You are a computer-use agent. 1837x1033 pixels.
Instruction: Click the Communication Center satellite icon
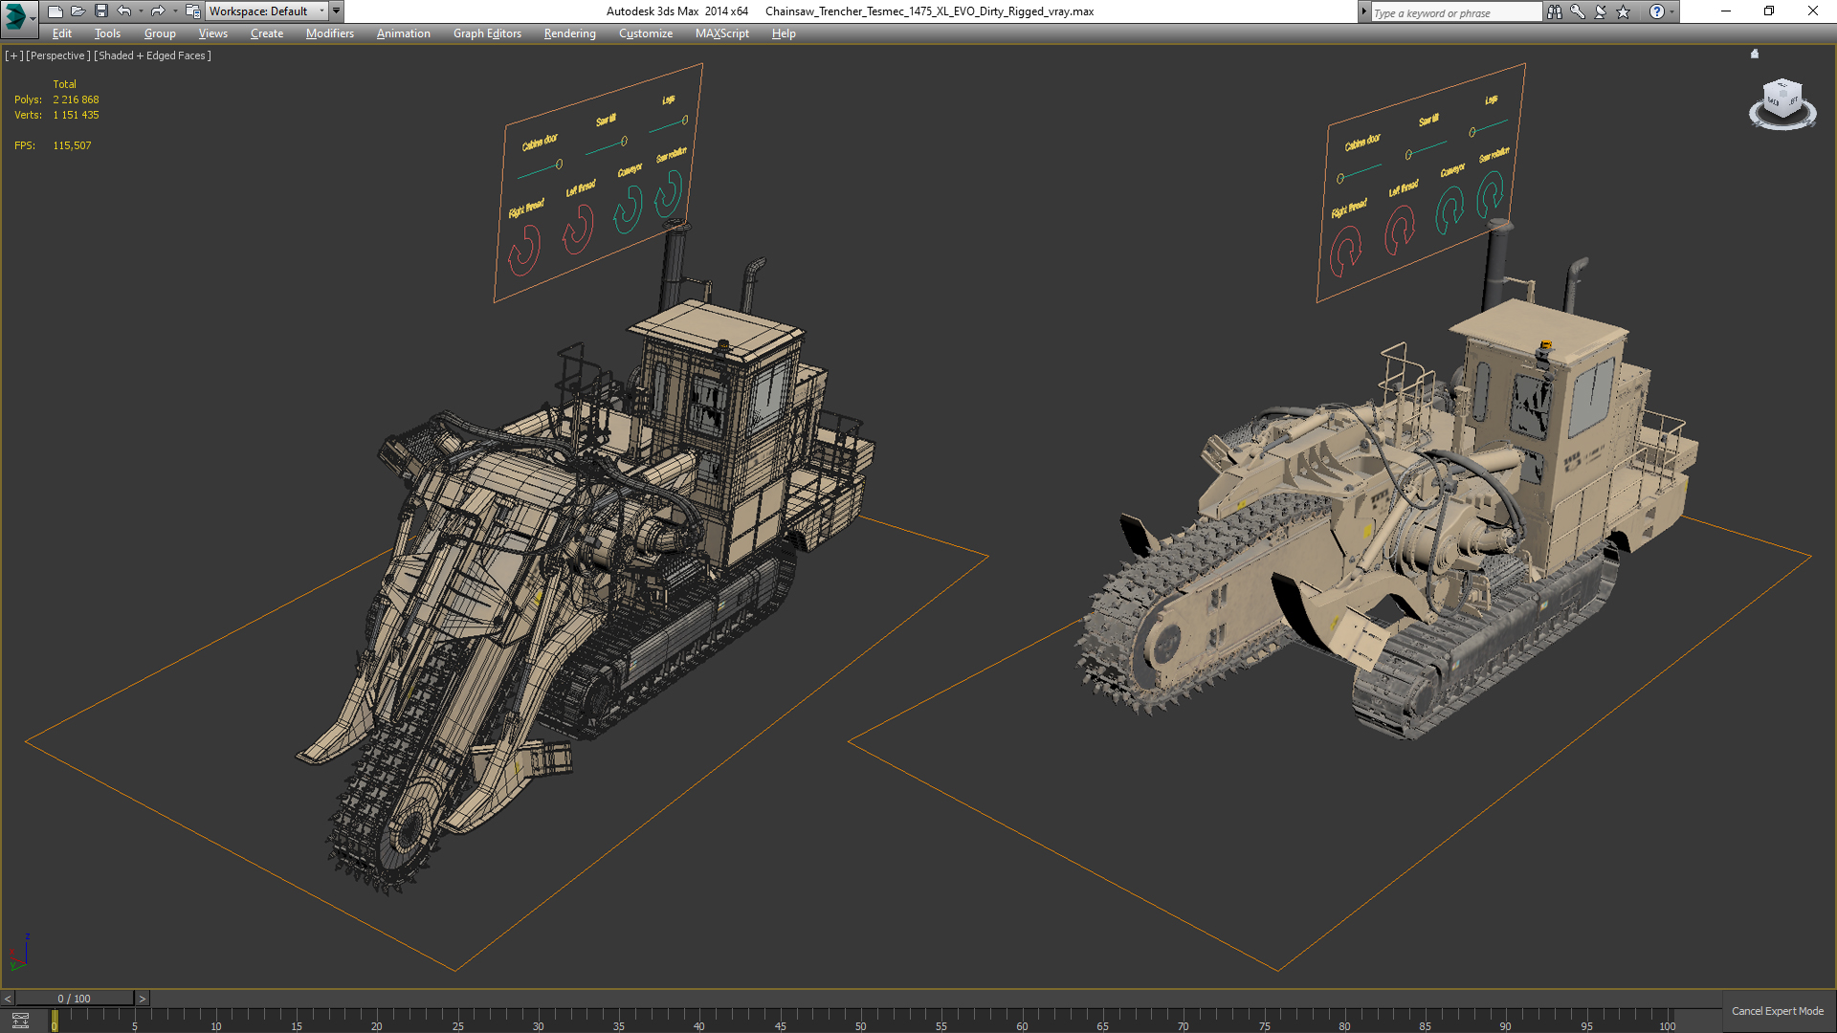[x=1601, y=11]
